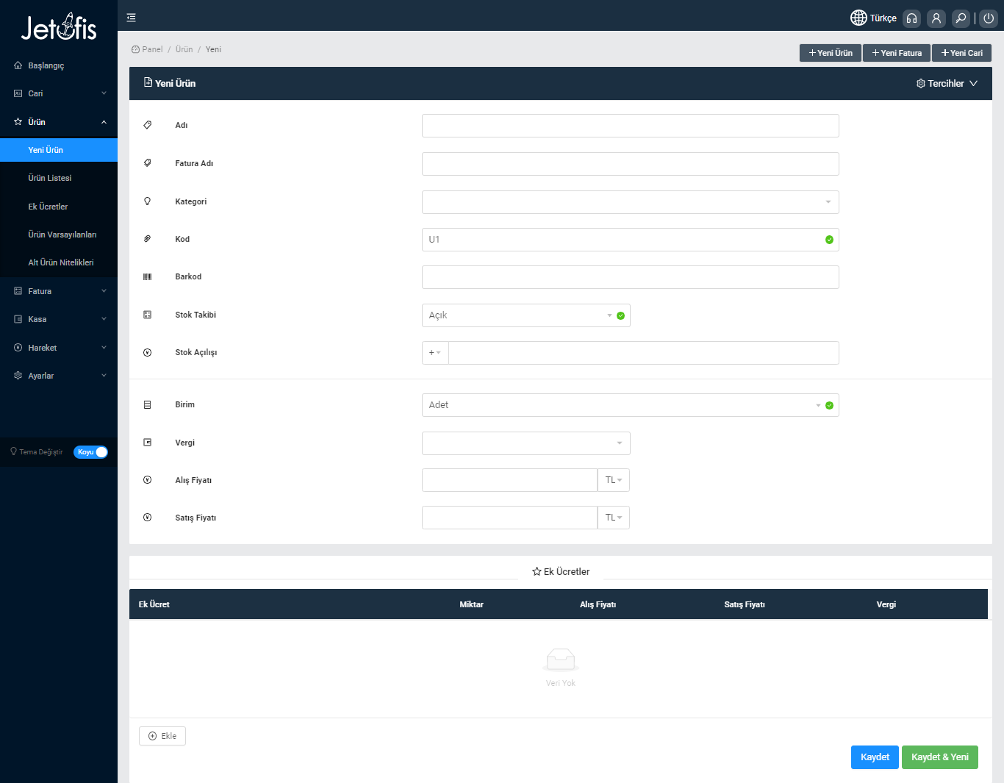The width and height of the screenshot is (1004, 783).
Task: Focus the Barkod input field
Action: pyautogui.click(x=630, y=277)
